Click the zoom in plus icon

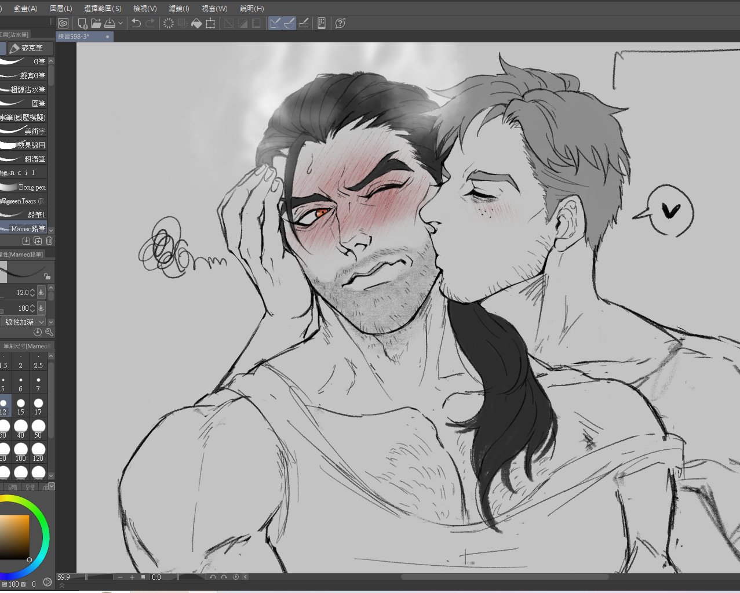132,577
